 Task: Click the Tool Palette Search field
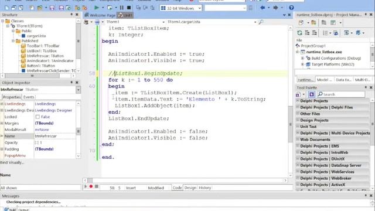pos(341,94)
